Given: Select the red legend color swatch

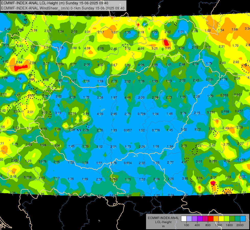Looking at the screenshot, I should tap(211, 219).
